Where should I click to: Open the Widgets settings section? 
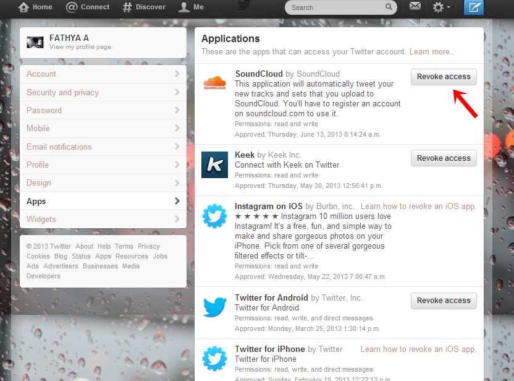point(103,219)
